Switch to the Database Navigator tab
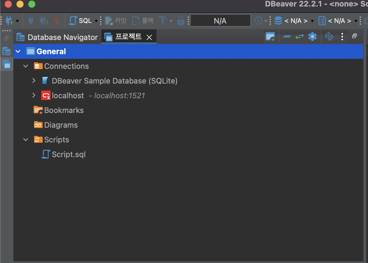Viewport: 368px width, 263px height. click(x=57, y=37)
